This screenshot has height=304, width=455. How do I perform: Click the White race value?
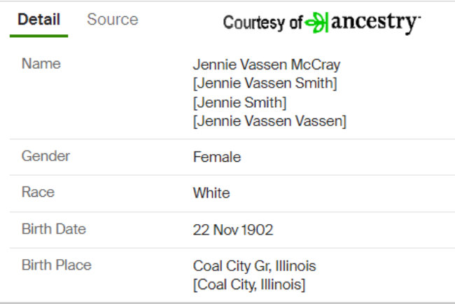point(211,193)
